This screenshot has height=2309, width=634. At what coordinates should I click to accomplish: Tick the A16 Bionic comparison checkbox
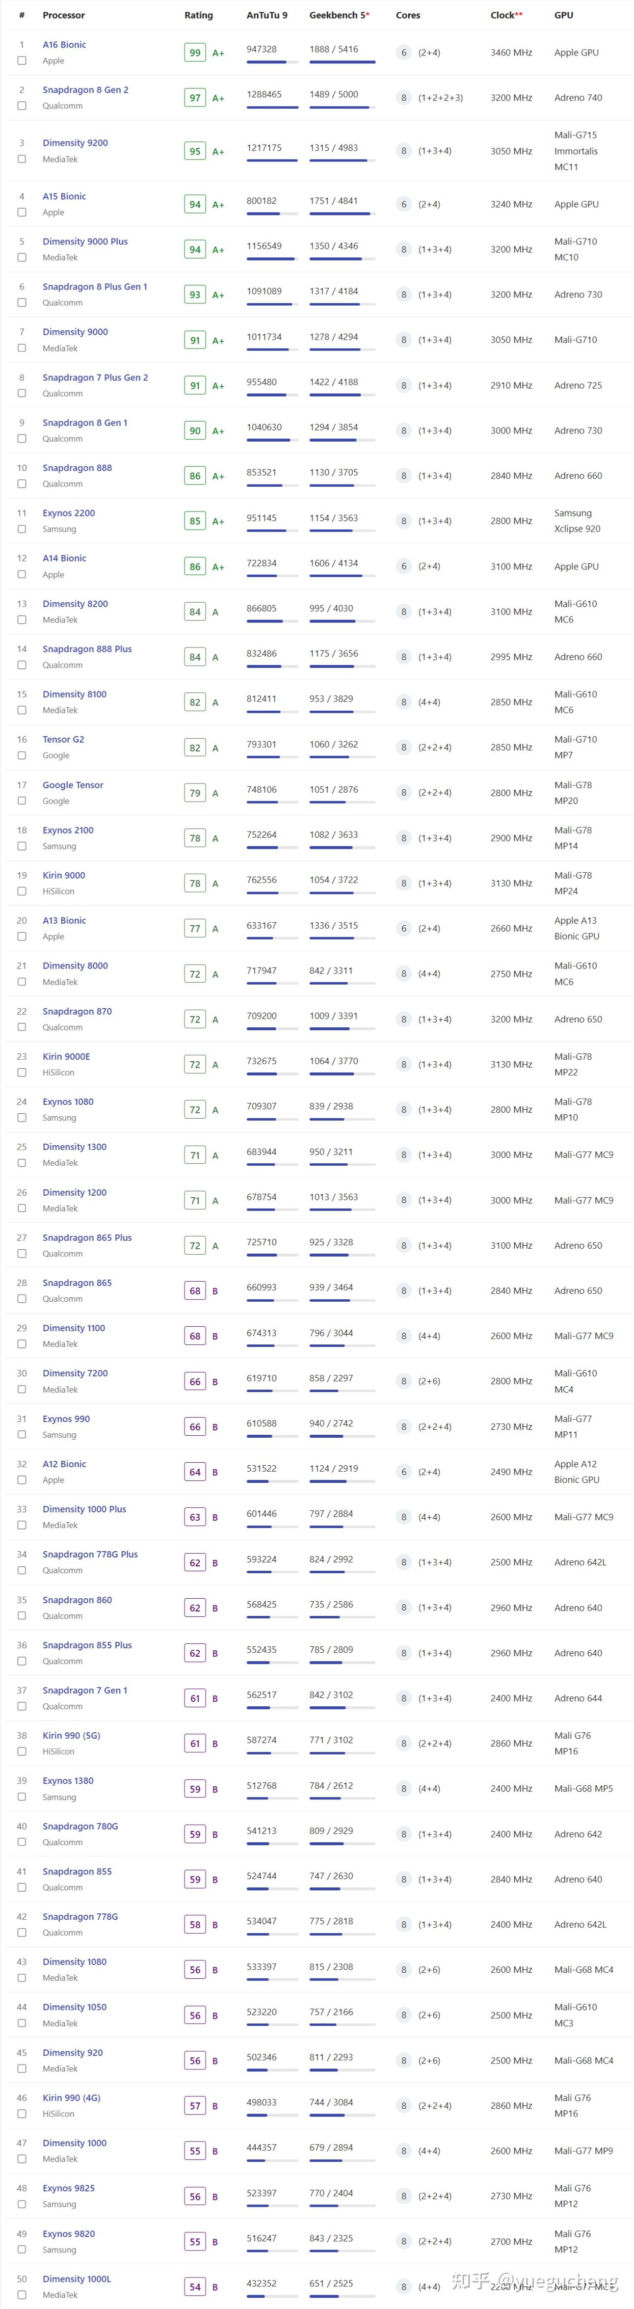22,61
